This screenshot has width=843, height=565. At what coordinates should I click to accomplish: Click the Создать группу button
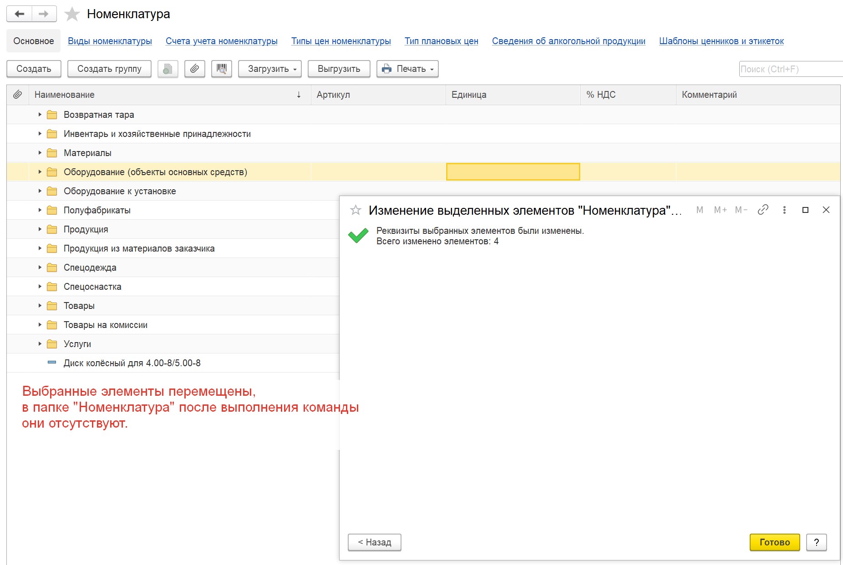pyautogui.click(x=109, y=69)
